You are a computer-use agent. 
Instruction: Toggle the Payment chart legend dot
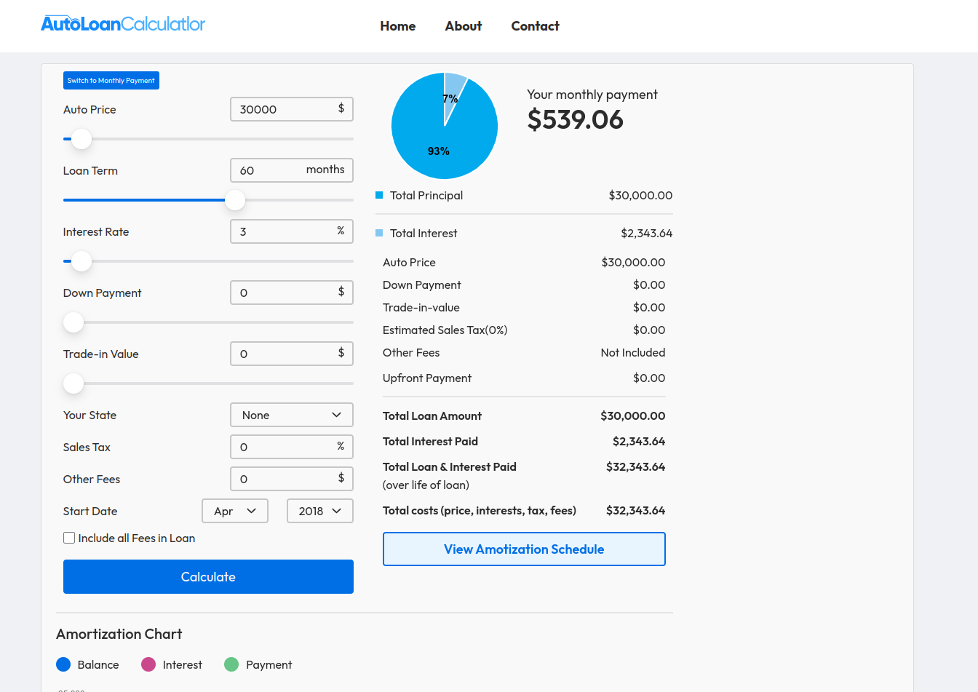(231, 664)
